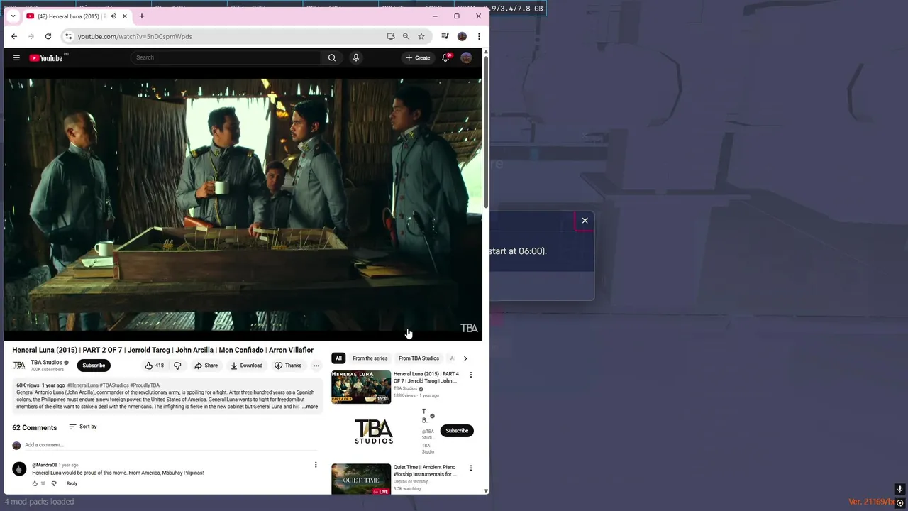Click the browser address bar URL
The height and width of the screenshot is (511, 908).
tap(135, 36)
